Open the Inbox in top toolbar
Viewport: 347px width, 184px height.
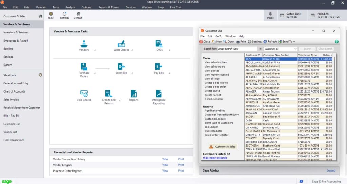pyautogui.click(x=270, y=15)
